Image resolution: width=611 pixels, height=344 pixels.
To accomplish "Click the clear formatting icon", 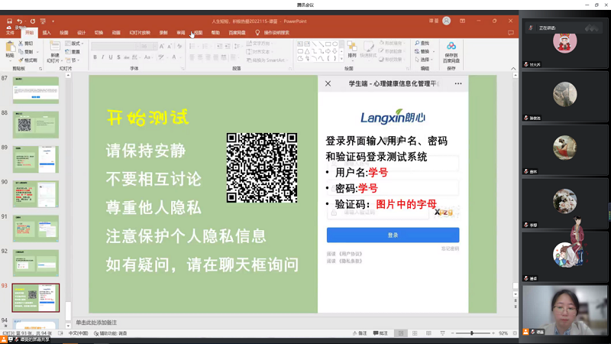I will coord(179,47).
